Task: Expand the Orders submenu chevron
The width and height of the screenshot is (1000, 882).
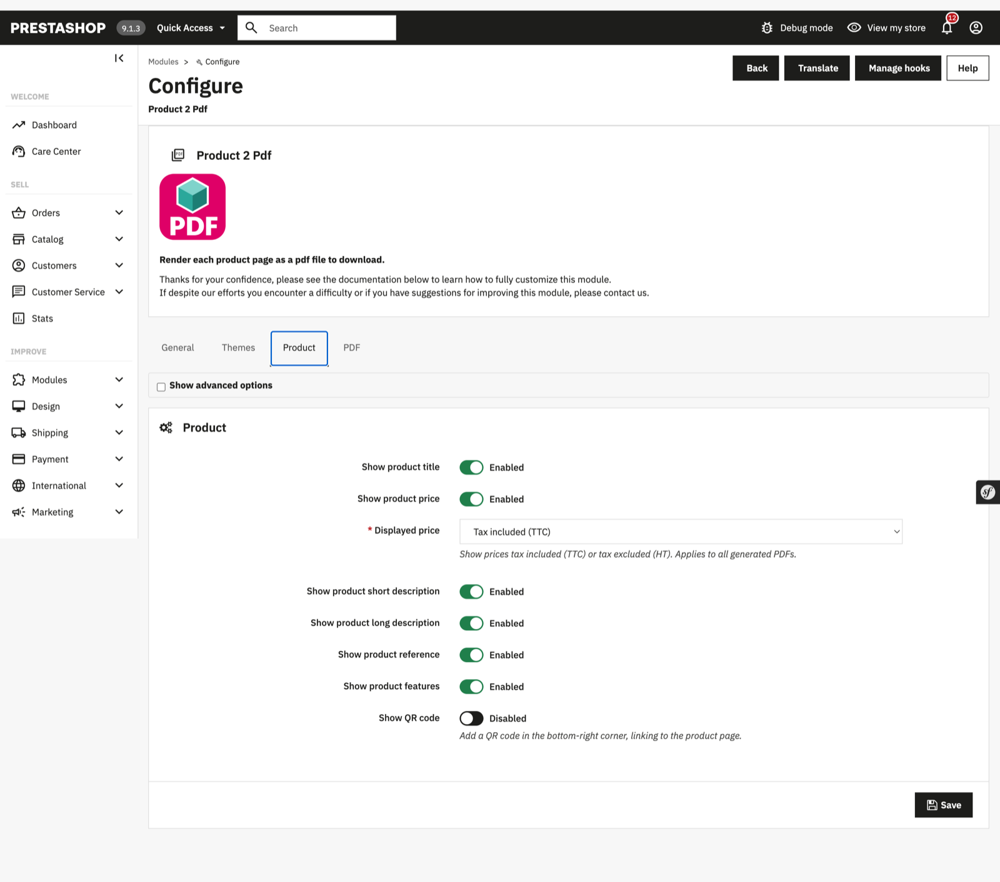Action: click(x=119, y=213)
